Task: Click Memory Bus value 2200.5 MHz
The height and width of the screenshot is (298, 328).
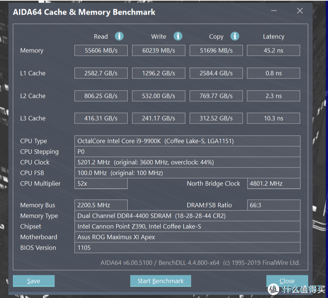Action: [101, 205]
